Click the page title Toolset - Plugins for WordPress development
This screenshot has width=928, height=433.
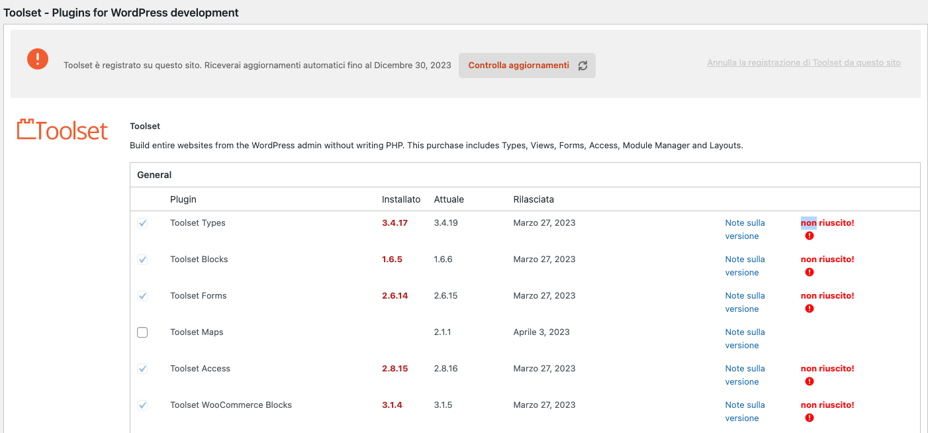[122, 13]
